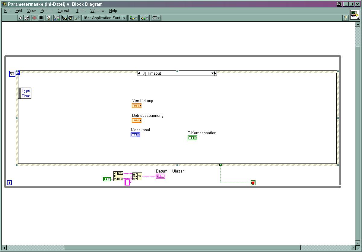Click the VI icon pane in corner

tap(355, 14)
